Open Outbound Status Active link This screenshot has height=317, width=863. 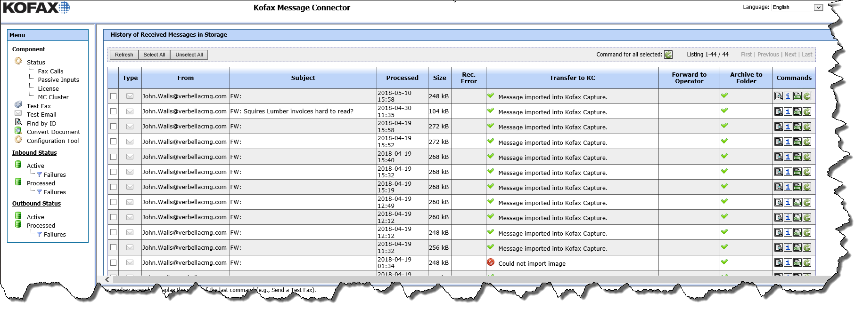coord(35,217)
